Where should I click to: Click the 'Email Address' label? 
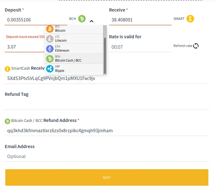(x=20, y=147)
